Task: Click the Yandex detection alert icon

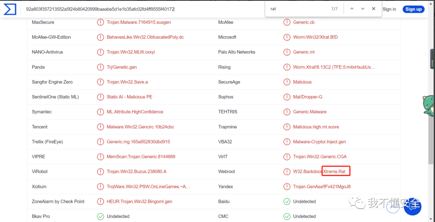Action: 287,187
